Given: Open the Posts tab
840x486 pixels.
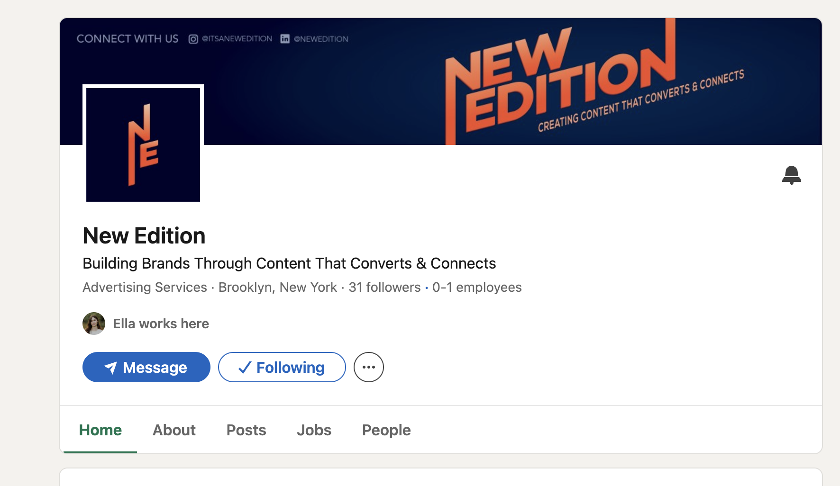Looking at the screenshot, I should (246, 430).
